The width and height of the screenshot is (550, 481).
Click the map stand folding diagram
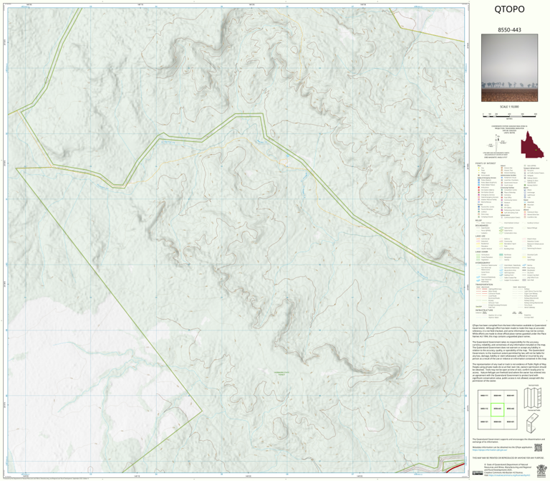[533, 423]
